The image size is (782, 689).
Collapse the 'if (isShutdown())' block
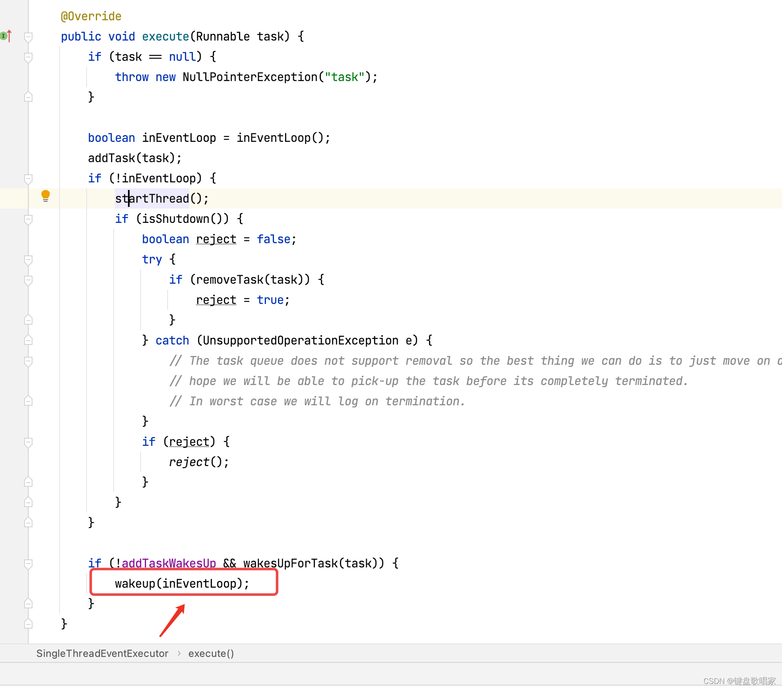click(28, 219)
